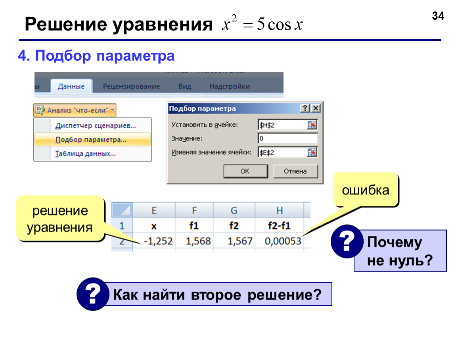The height and width of the screenshot is (343, 456).
Task: Open the Данные ribbon tab
Action: (71, 86)
